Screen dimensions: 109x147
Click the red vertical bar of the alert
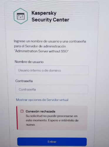click(17, 118)
